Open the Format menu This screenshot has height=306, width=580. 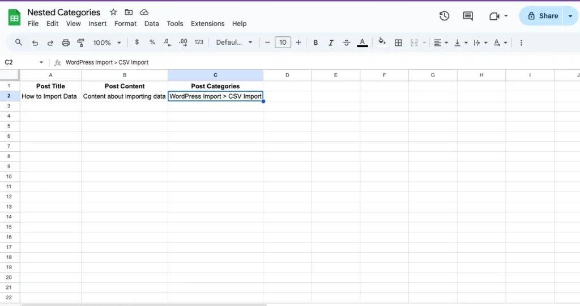[x=125, y=24]
